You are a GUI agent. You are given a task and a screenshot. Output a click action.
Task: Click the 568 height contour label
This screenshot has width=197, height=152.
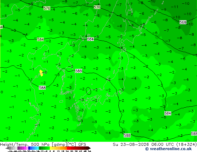183,22
